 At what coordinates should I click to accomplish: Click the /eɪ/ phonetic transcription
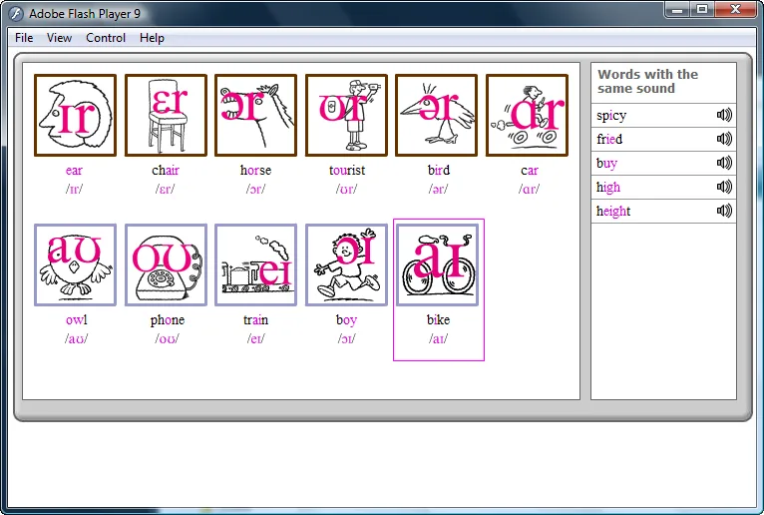(255, 339)
